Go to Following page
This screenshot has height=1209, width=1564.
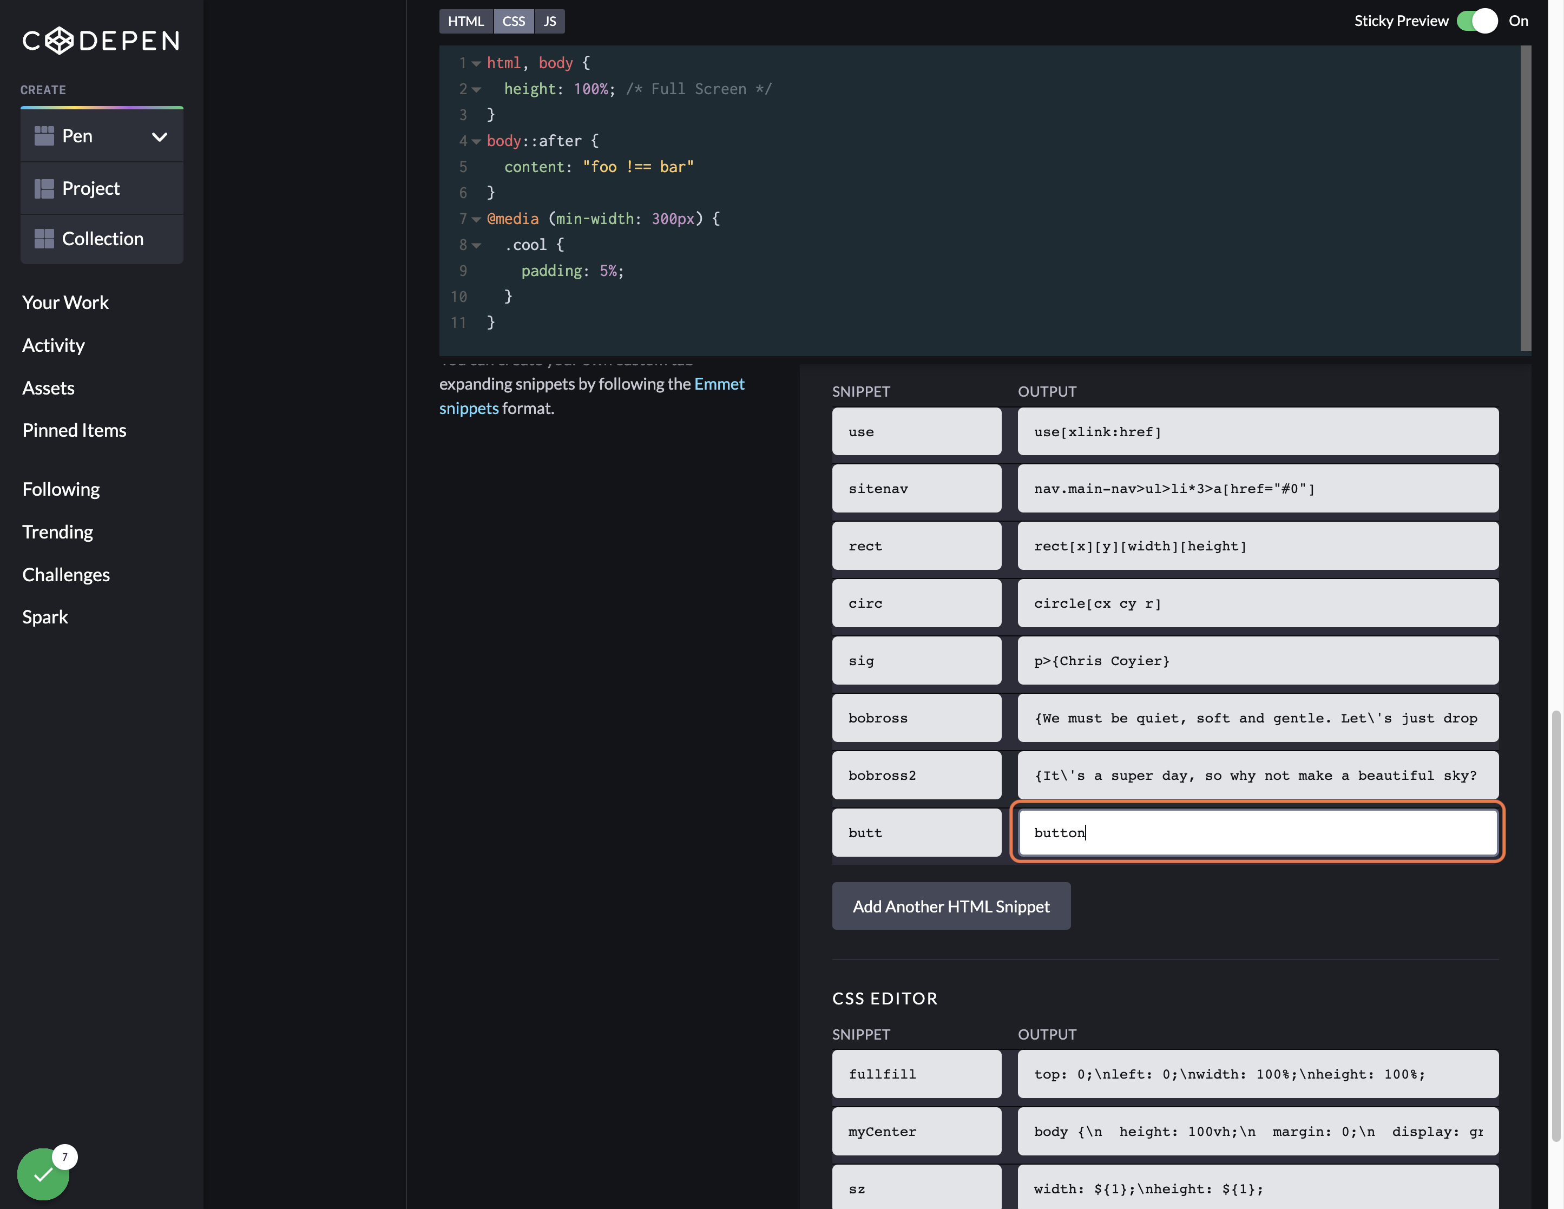coord(61,489)
